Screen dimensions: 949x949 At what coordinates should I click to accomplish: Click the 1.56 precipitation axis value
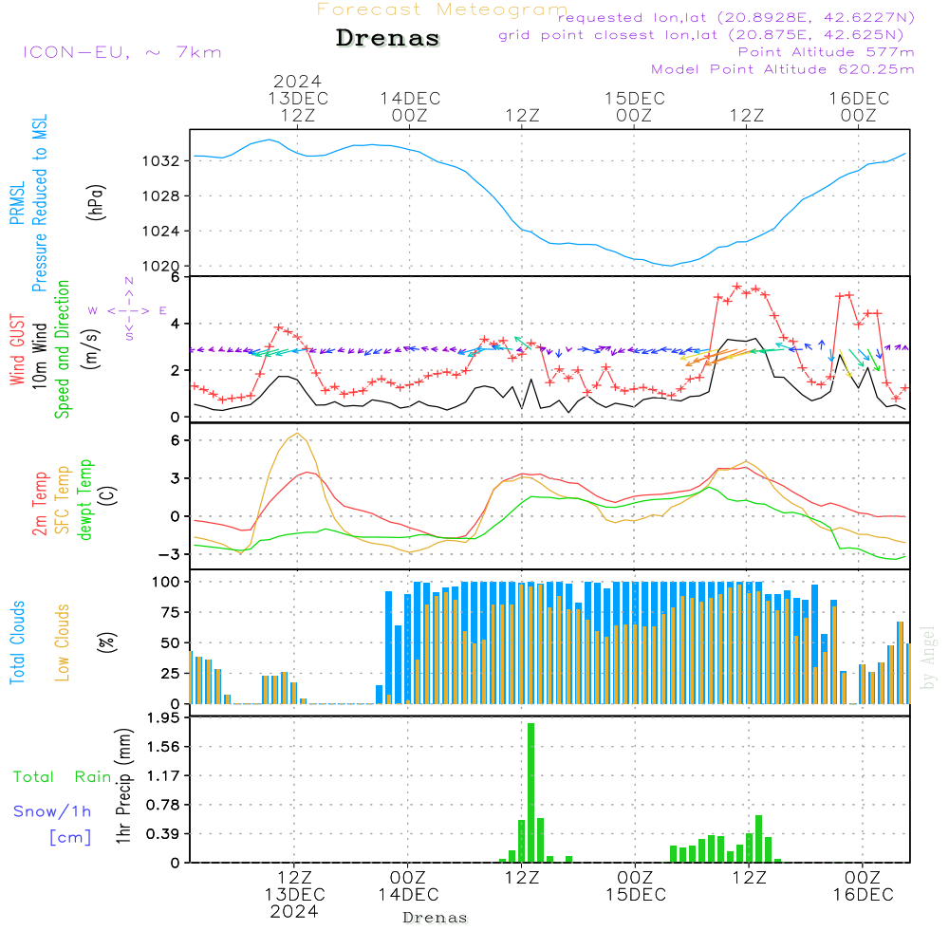point(163,747)
